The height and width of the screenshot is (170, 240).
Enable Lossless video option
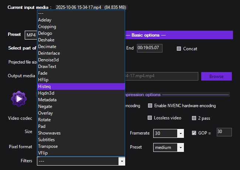coord(150,118)
